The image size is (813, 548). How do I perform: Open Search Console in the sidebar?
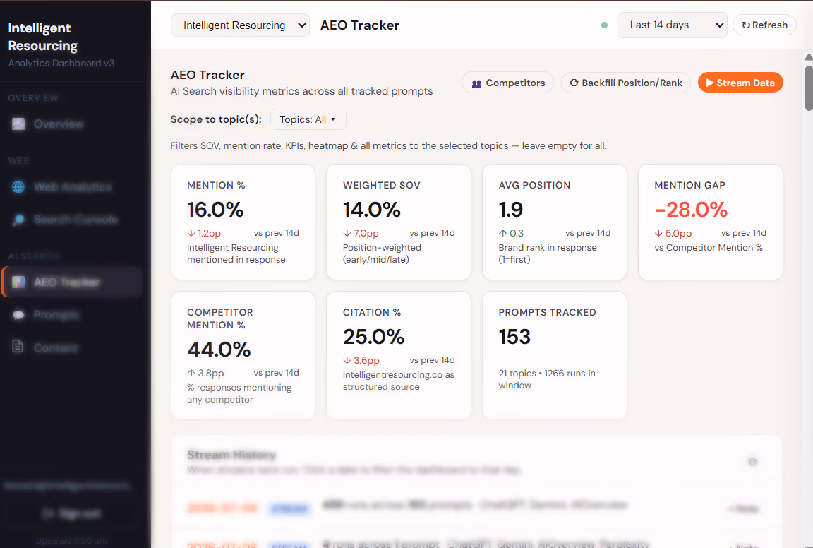[x=71, y=220]
